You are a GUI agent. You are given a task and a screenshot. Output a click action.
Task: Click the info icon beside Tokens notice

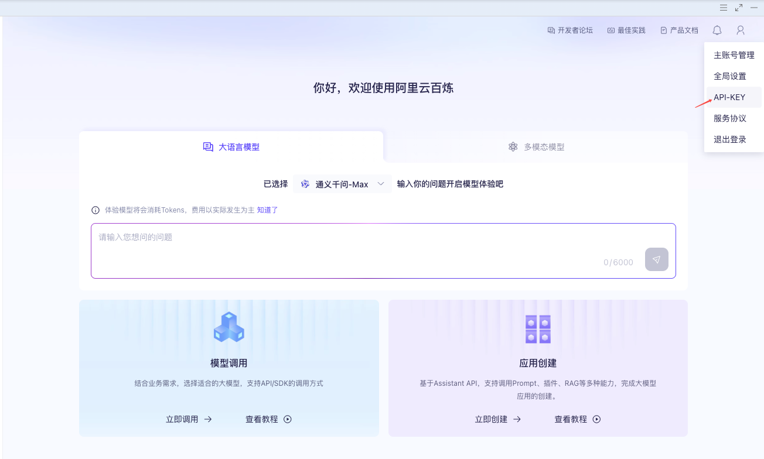(x=95, y=210)
